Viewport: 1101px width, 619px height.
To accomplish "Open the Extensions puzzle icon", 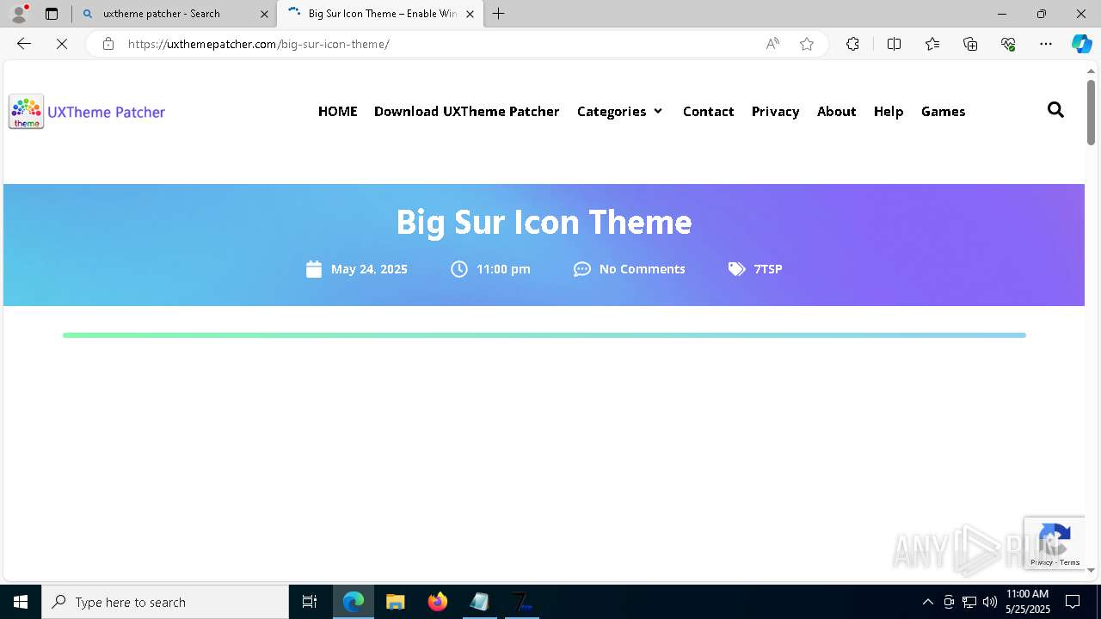I will pos(852,44).
